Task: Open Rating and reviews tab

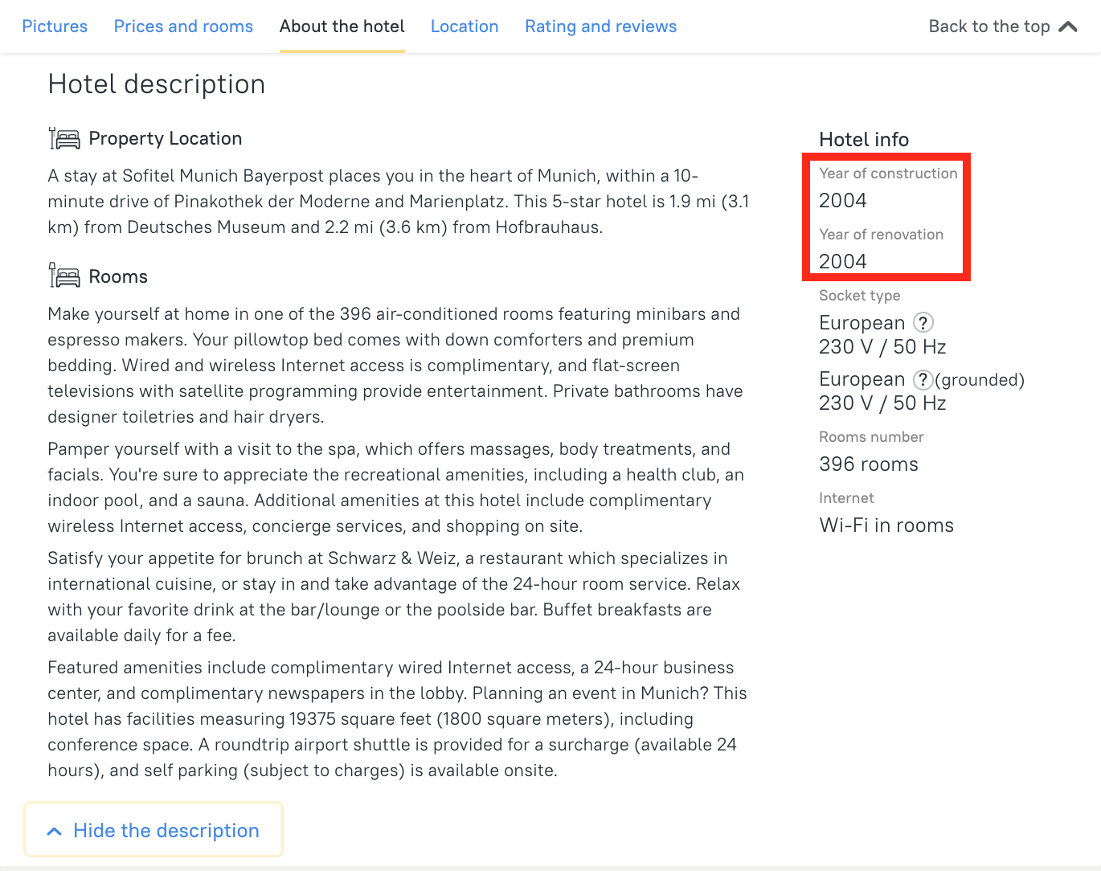Action: (x=601, y=27)
